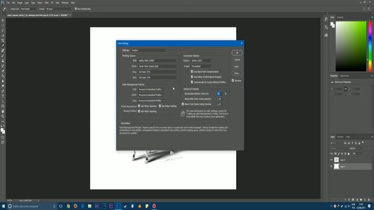Viewport: 374px width, 210px height.
Task: Select the Eyedropper tool in the toolbox
Action: pyautogui.click(x=3, y=45)
